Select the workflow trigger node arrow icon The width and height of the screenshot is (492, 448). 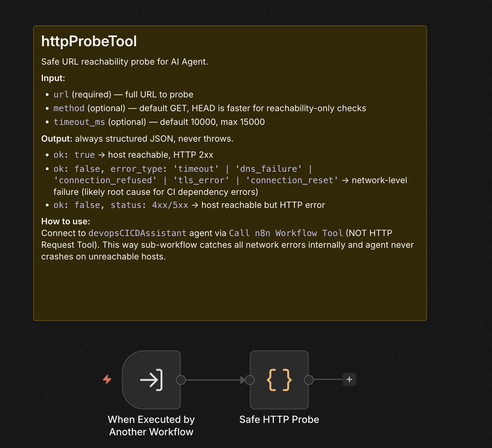coord(151,380)
